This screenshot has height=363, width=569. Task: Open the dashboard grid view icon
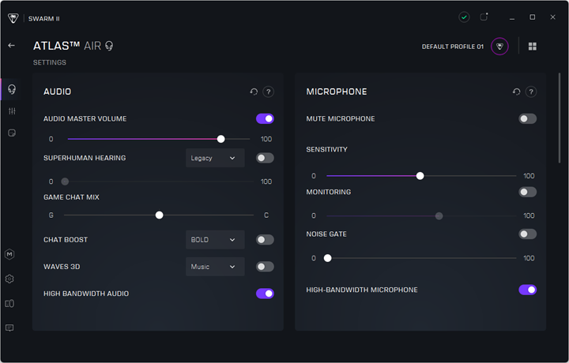[532, 47]
